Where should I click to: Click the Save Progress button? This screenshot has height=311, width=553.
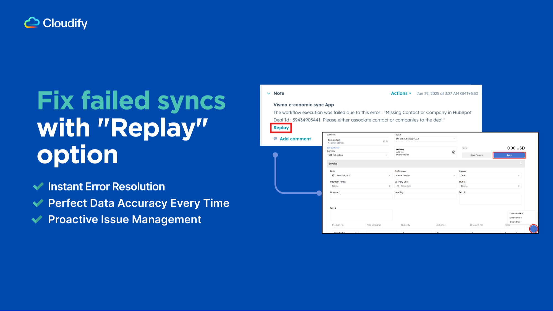point(477,155)
